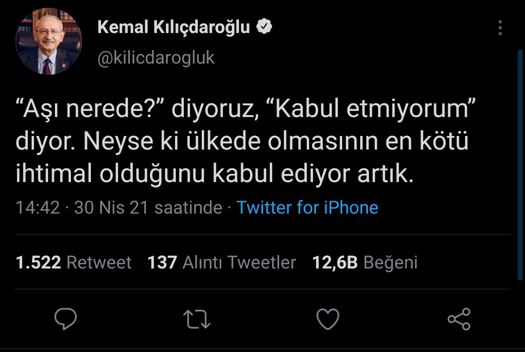Click the blue verified badge
This screenshot has height=352, width=525.
click(x=264, y=27)
